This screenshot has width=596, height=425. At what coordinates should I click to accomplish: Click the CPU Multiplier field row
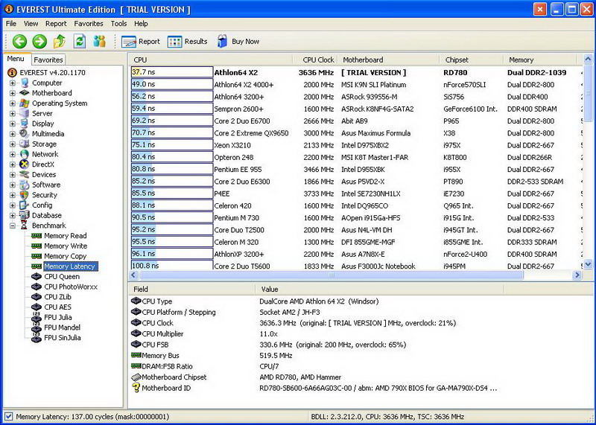pos(359,334)
